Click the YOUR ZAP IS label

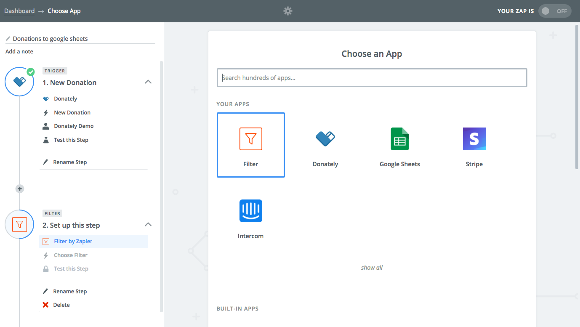point(516,11)
